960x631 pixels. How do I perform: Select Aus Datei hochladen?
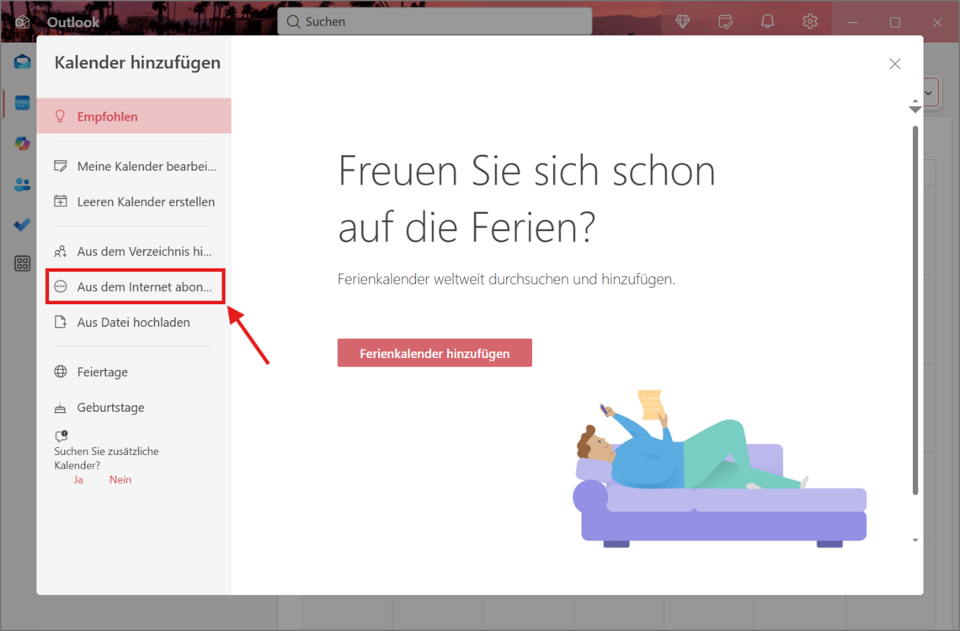pyautogui.click(x=133, y=323)
